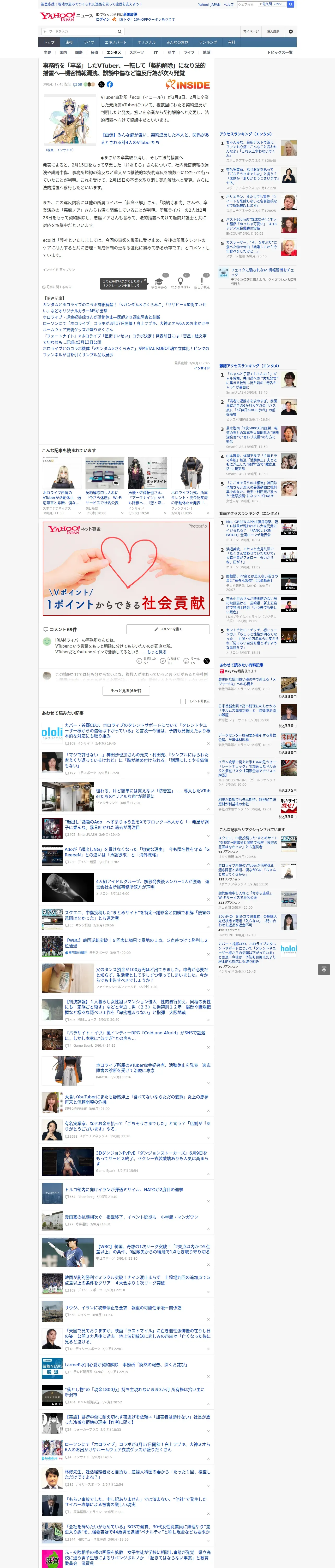Open related link ホロライブ・虎金妃笑虎さんが活動休止

point(101,317)
